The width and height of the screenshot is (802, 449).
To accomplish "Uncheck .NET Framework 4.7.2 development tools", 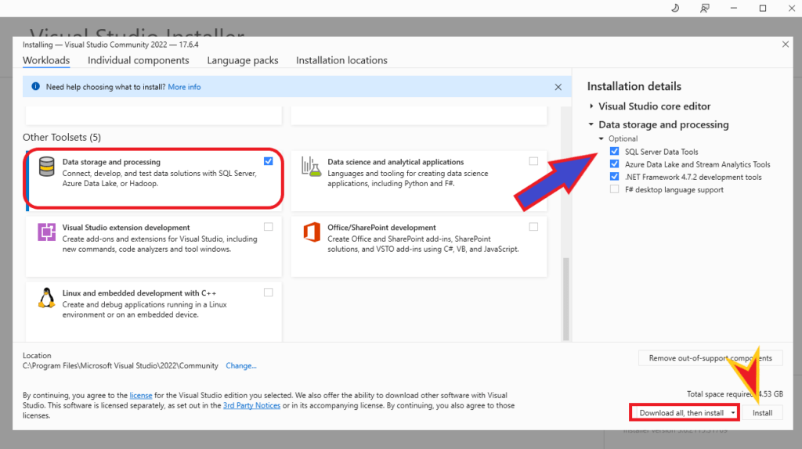I will coord(614,177).
